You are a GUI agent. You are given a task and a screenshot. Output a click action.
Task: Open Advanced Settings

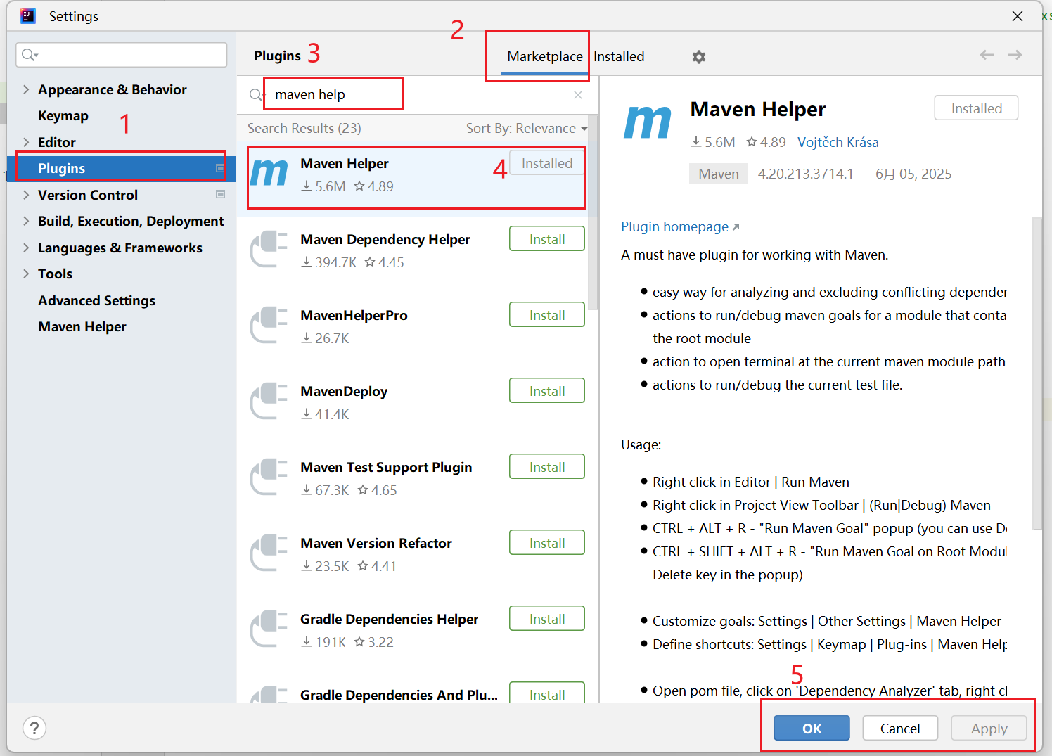pyautogui.click(x=96, y=300)
